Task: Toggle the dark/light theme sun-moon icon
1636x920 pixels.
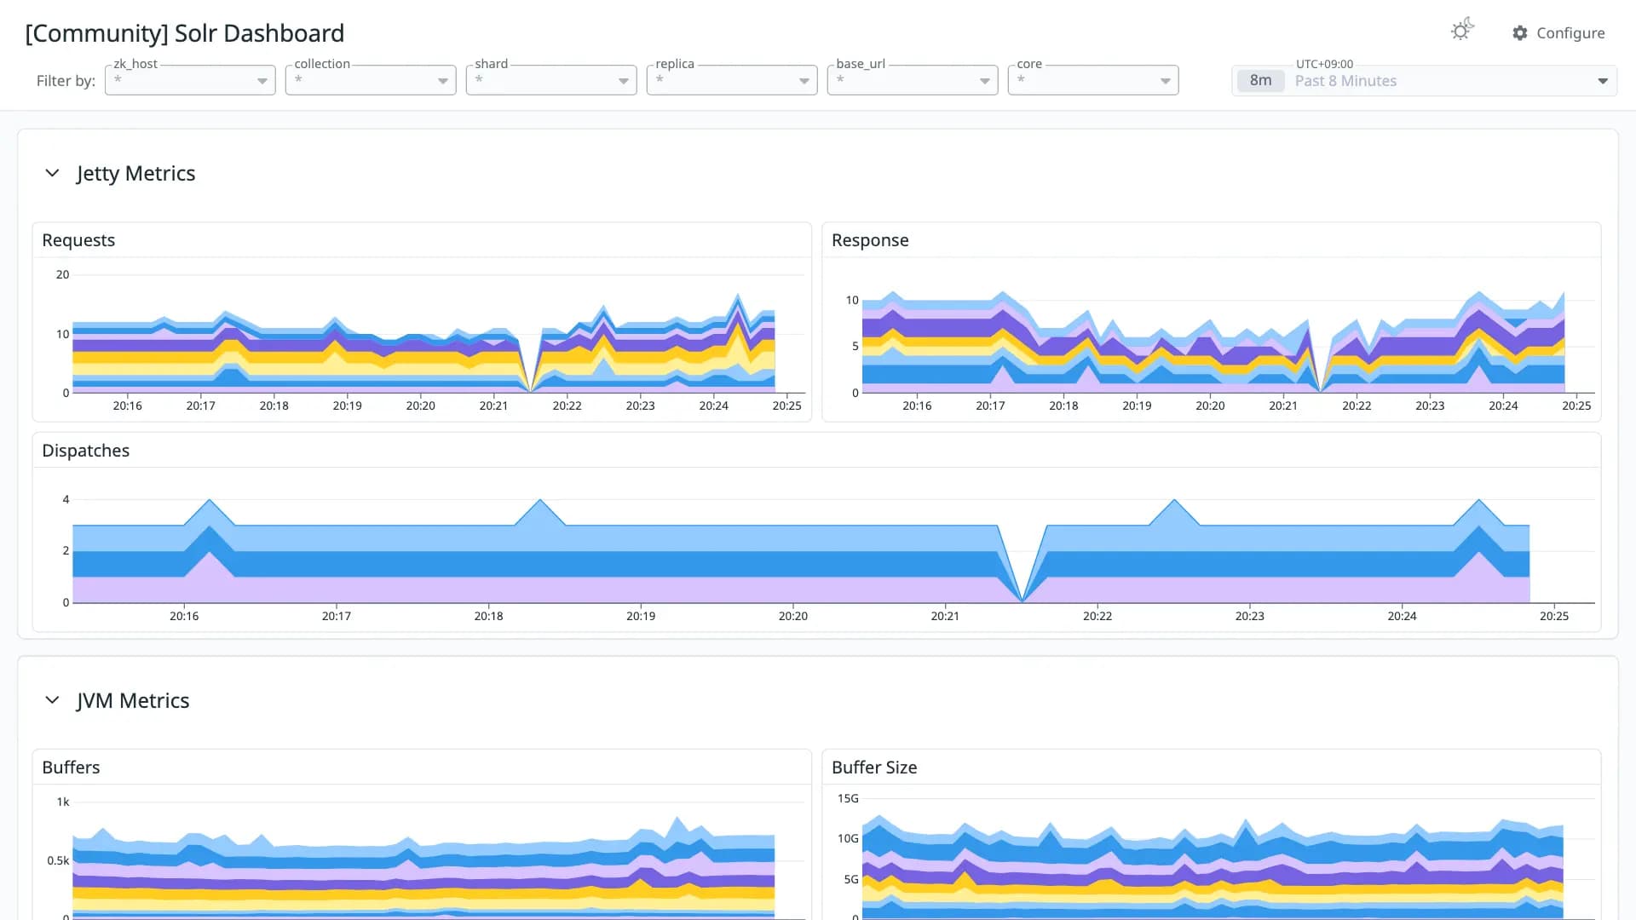Action: pyautogui.click(x=1462, y=30)
